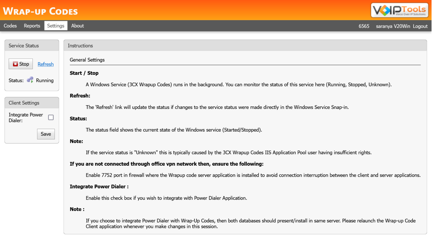Open the Reports tab
435x243 pixels.
click(32, 26)
